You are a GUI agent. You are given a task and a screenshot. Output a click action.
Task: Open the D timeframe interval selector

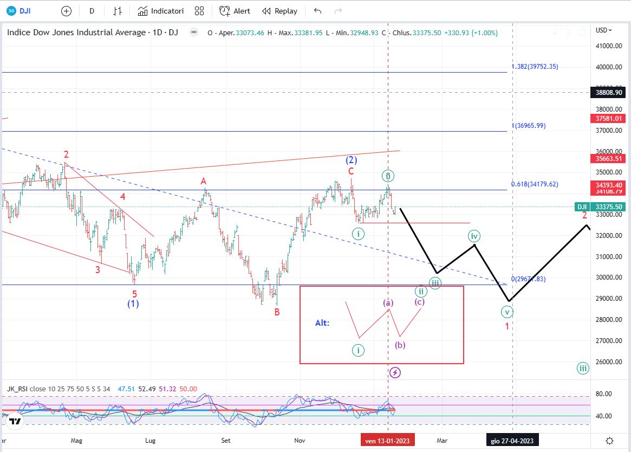[x=92, y=11]
